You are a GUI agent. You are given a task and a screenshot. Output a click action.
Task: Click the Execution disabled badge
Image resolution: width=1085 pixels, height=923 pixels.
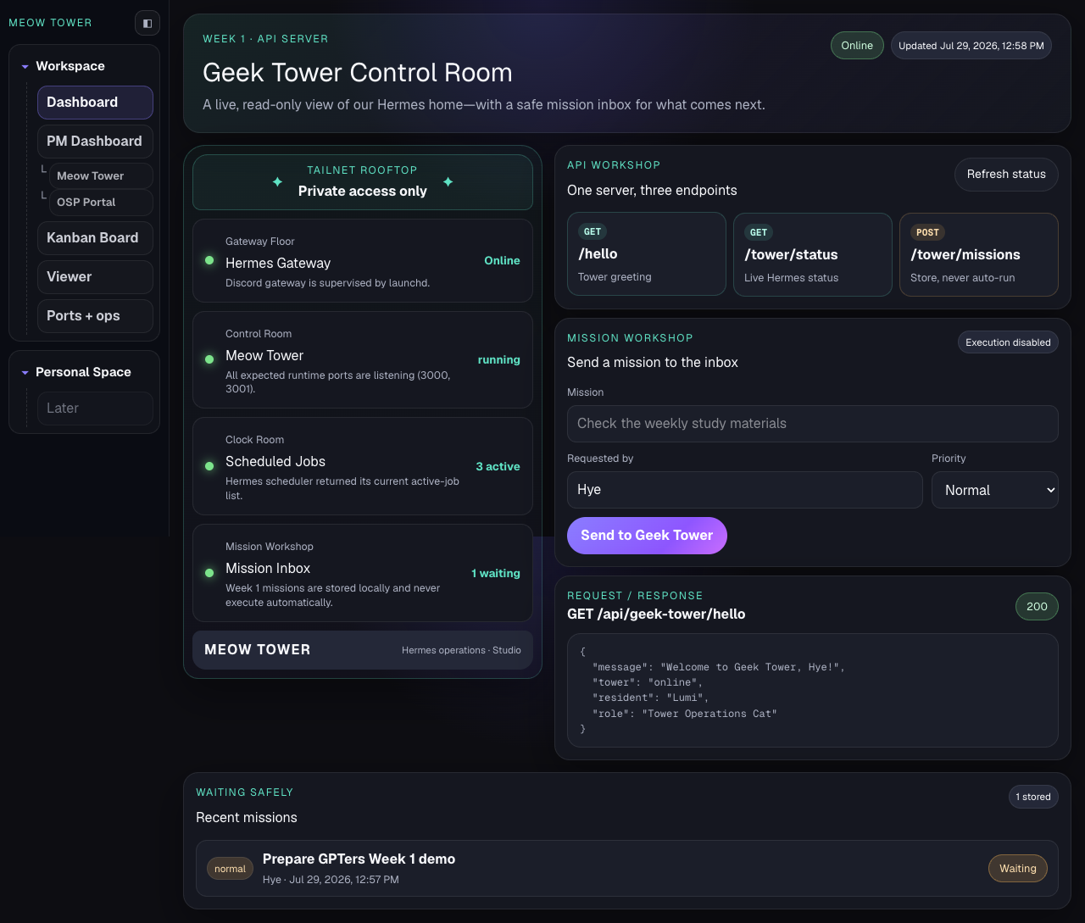(x=1008, y=342)
